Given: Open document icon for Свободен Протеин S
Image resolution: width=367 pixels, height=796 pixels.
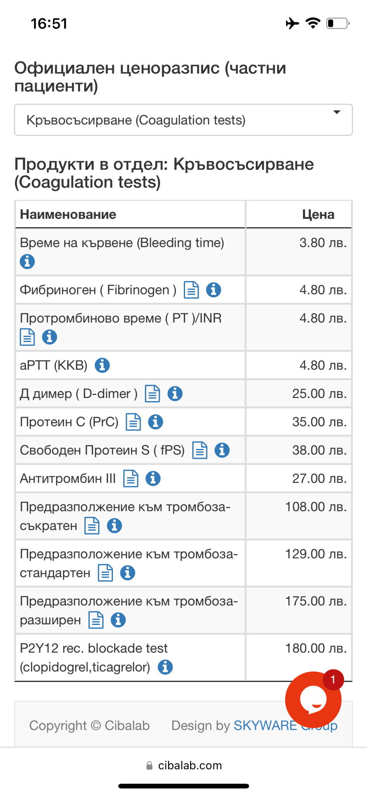Looking at the screenshot, I should 200,450.
